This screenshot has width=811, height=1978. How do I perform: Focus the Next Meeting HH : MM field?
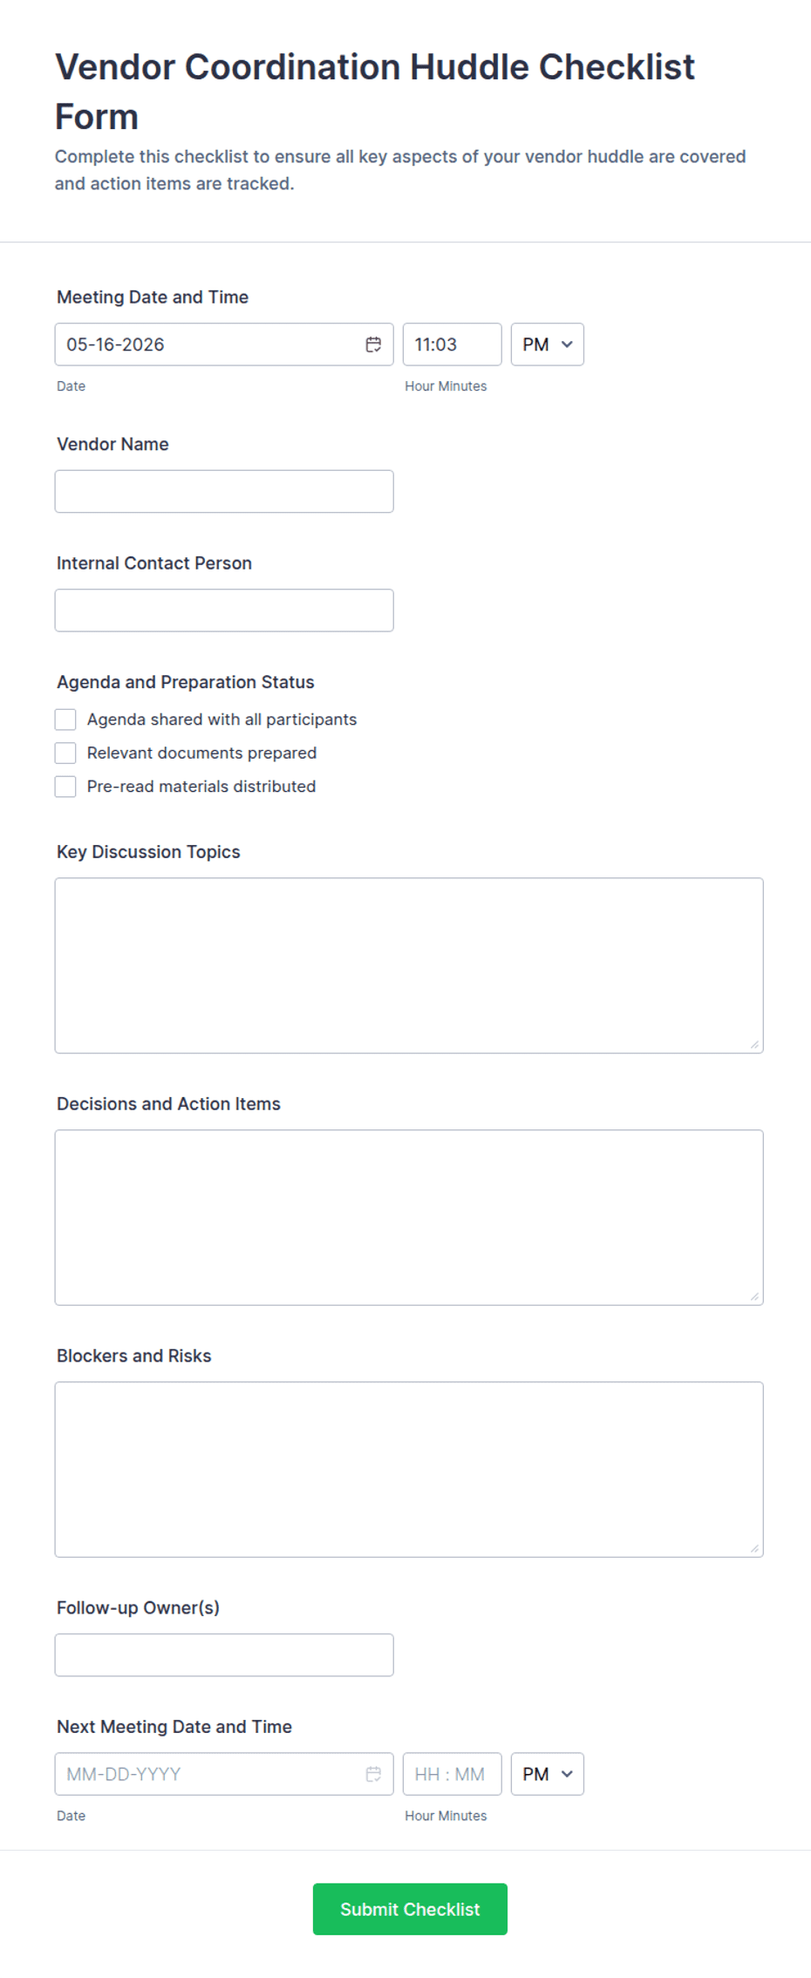pyautogui.click(x=453, y=1774)
